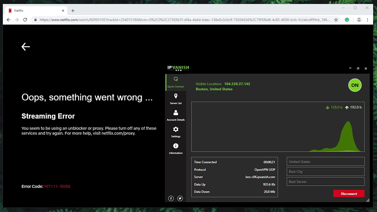Open the Chrome profile avatar
The height and width of the screenshot is (212, 377).
[359, 20]
